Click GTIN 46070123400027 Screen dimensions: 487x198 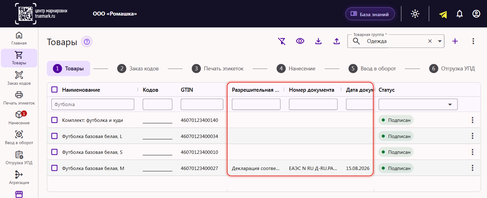199,168
